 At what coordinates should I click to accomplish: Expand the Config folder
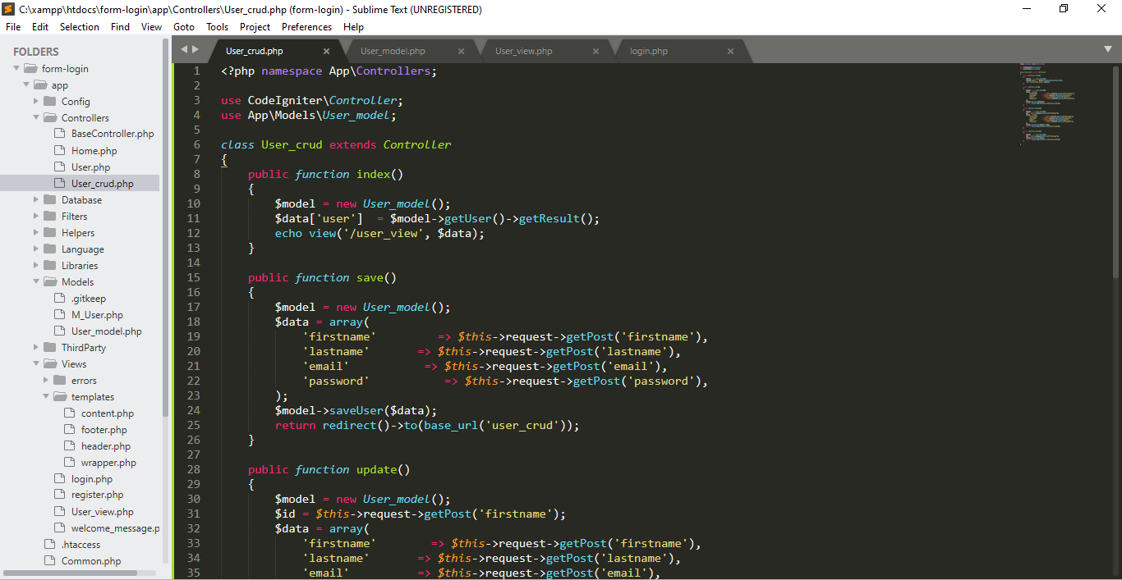point(36,102)
